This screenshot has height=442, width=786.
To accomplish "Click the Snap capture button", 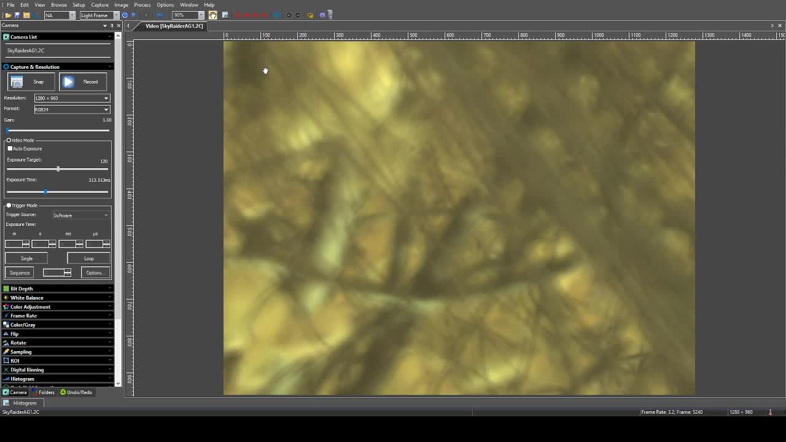I will [x=30, y=82].
